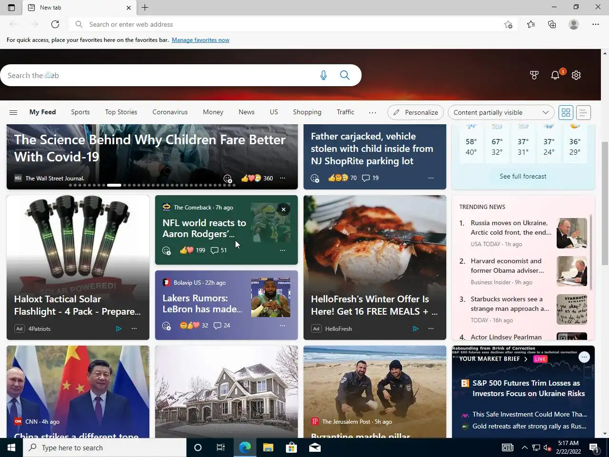Open the Windows Start menu
Screen dimensions: 609x457
point(11,447)
